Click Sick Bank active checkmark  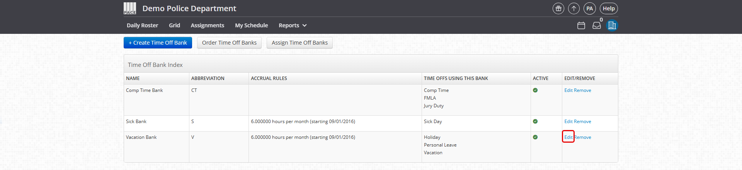pos(535,122)
